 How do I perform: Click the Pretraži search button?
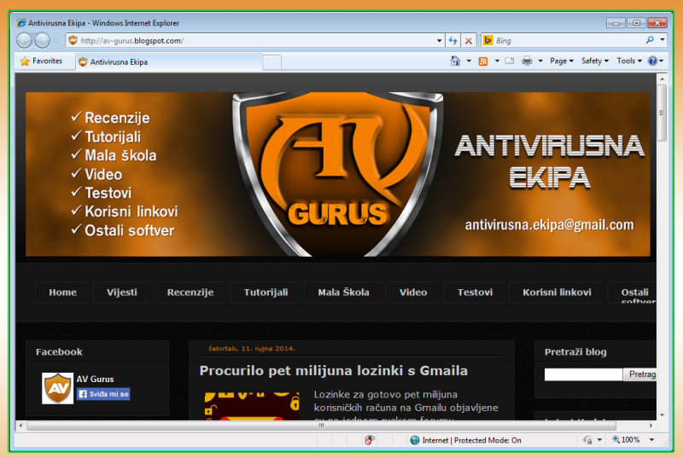coord(640,374)
